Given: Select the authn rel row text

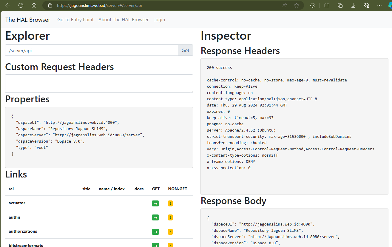Looking at the screenshot, I should 14,217.
